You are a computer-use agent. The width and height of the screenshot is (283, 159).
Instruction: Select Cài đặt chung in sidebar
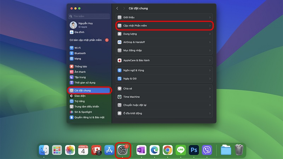coord(89,90)
